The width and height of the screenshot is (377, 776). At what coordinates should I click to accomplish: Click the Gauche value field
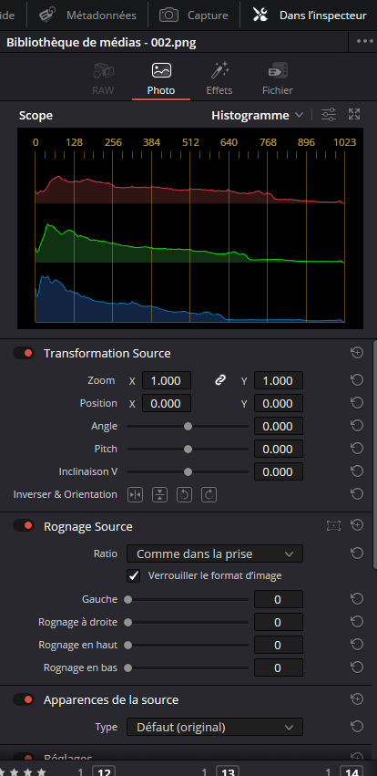[278, 599]
